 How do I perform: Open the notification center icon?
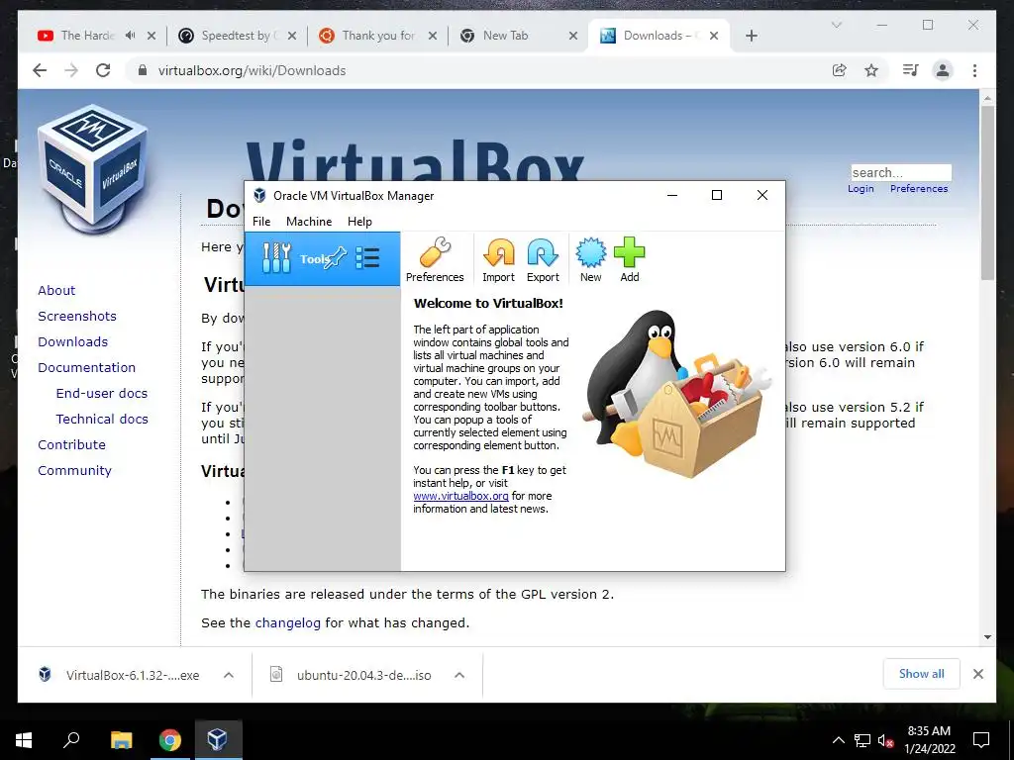click(981, 740)
